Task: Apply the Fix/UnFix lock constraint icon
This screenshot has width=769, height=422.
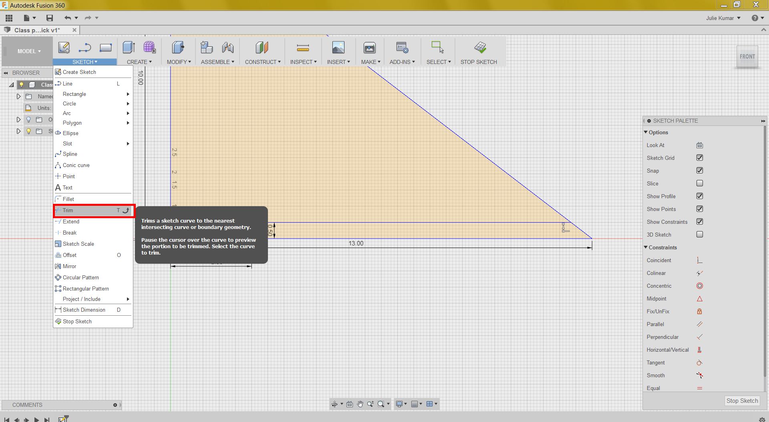Action: click(x=700, y=311)
